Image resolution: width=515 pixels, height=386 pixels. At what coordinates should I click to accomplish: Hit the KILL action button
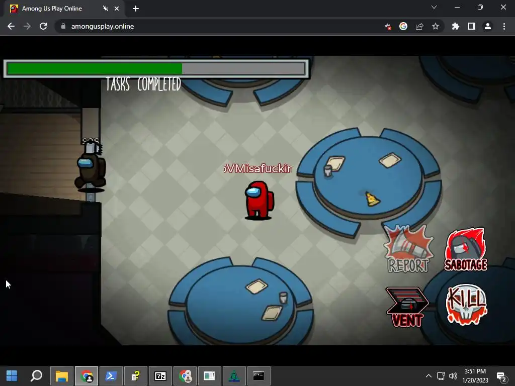466,304
